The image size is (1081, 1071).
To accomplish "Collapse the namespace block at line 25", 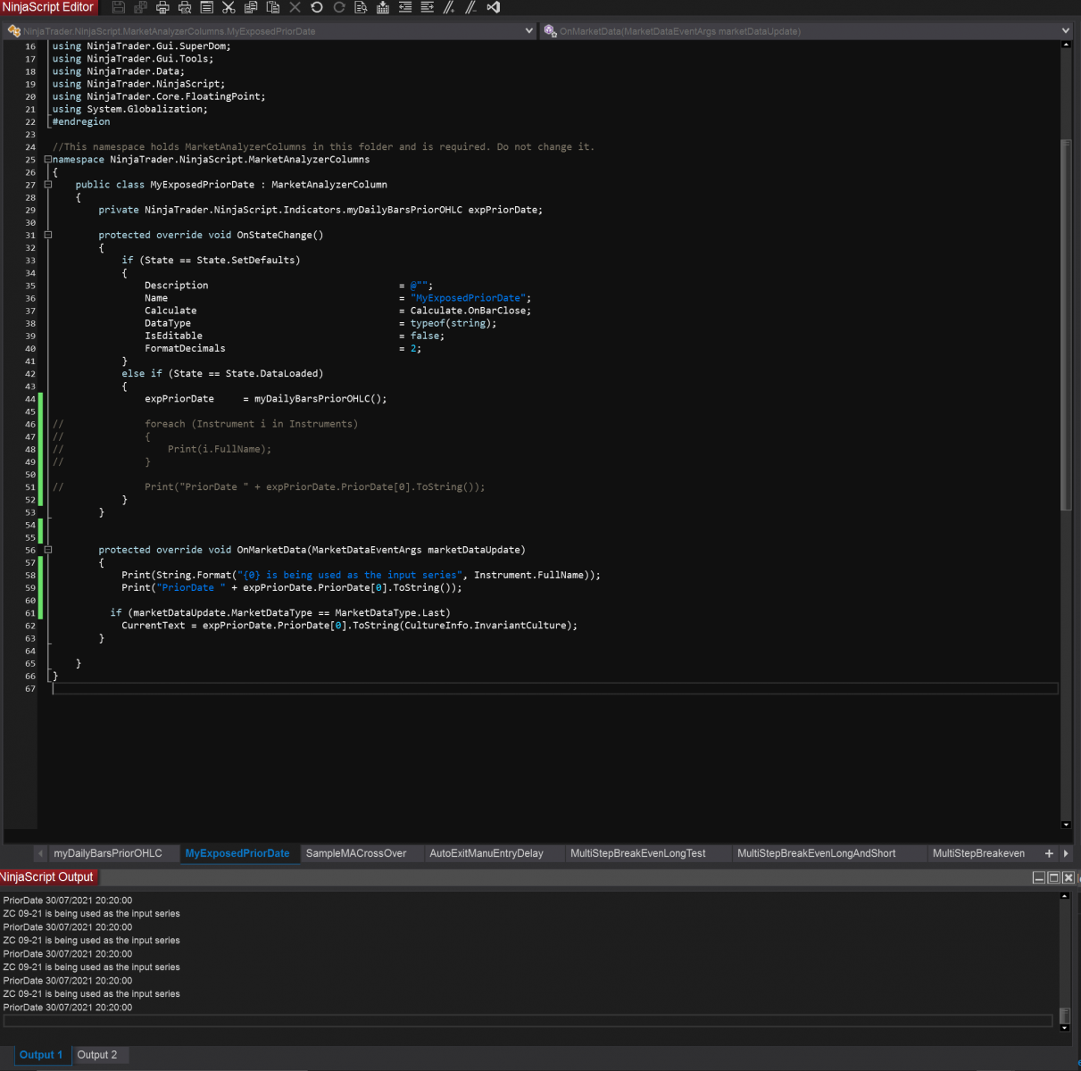I will point(48,160).
